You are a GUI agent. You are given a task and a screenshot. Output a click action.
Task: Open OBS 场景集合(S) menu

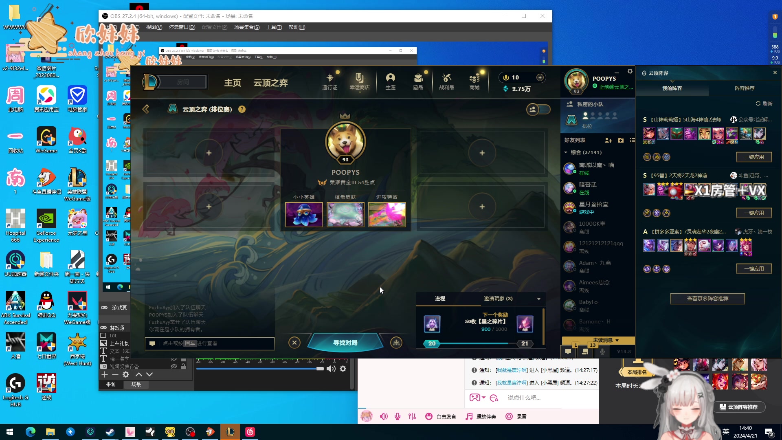[247, 27]
